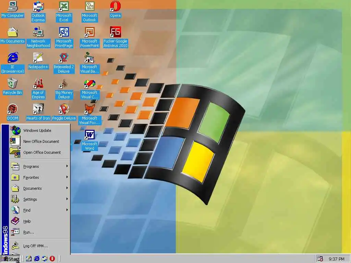
Task: Click Show Desktop in Quick Launch
Action: click(29, 259)
